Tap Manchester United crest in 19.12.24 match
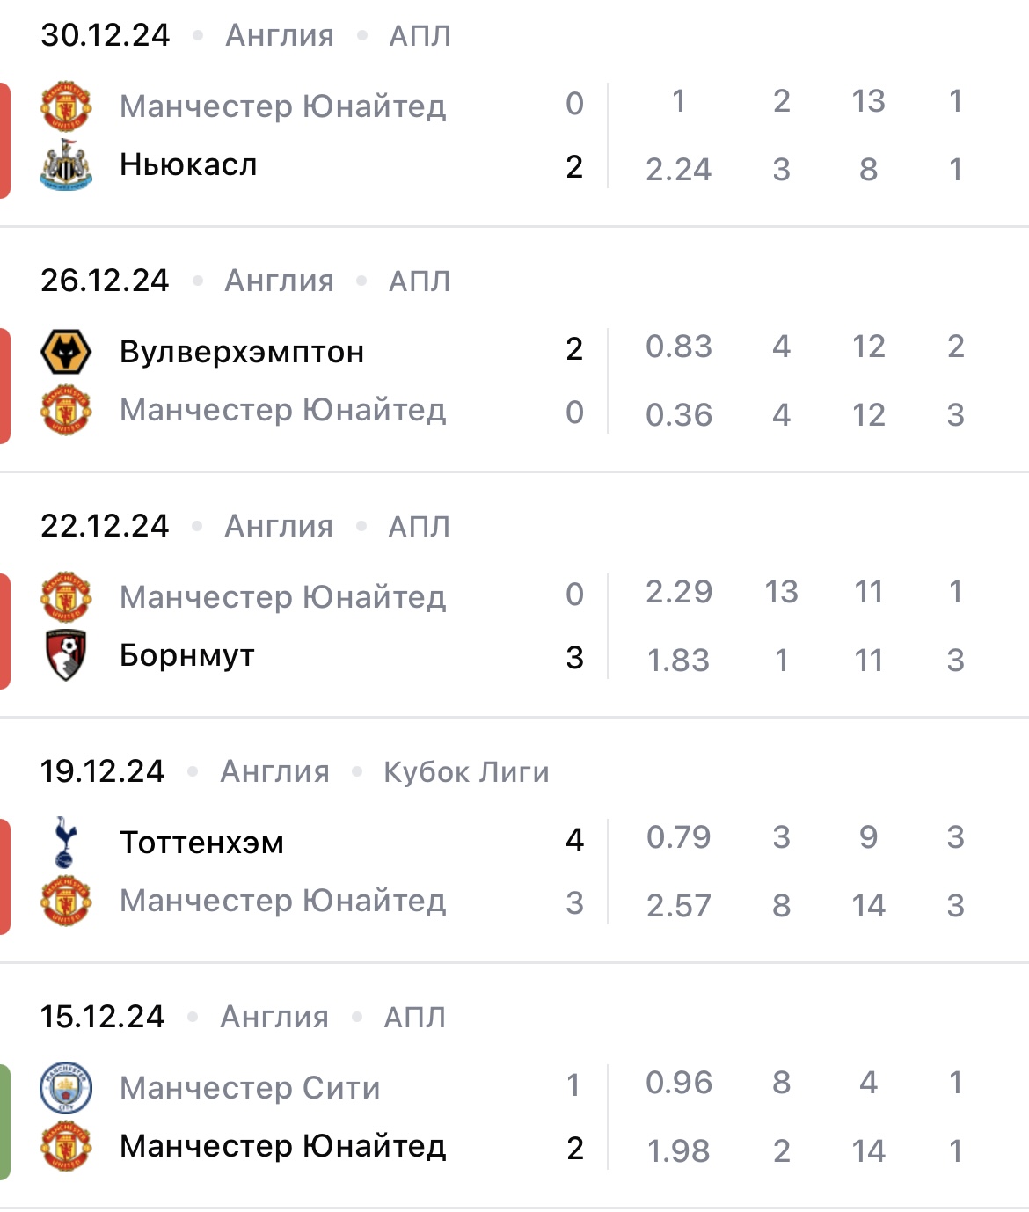 click(66, 901)
